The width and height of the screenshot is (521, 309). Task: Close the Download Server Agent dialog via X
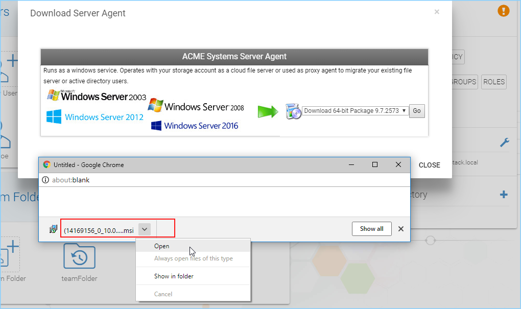point(437,12)
